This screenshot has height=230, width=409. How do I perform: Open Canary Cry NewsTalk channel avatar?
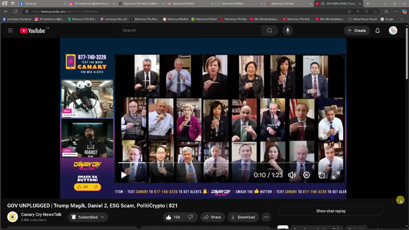12,217
